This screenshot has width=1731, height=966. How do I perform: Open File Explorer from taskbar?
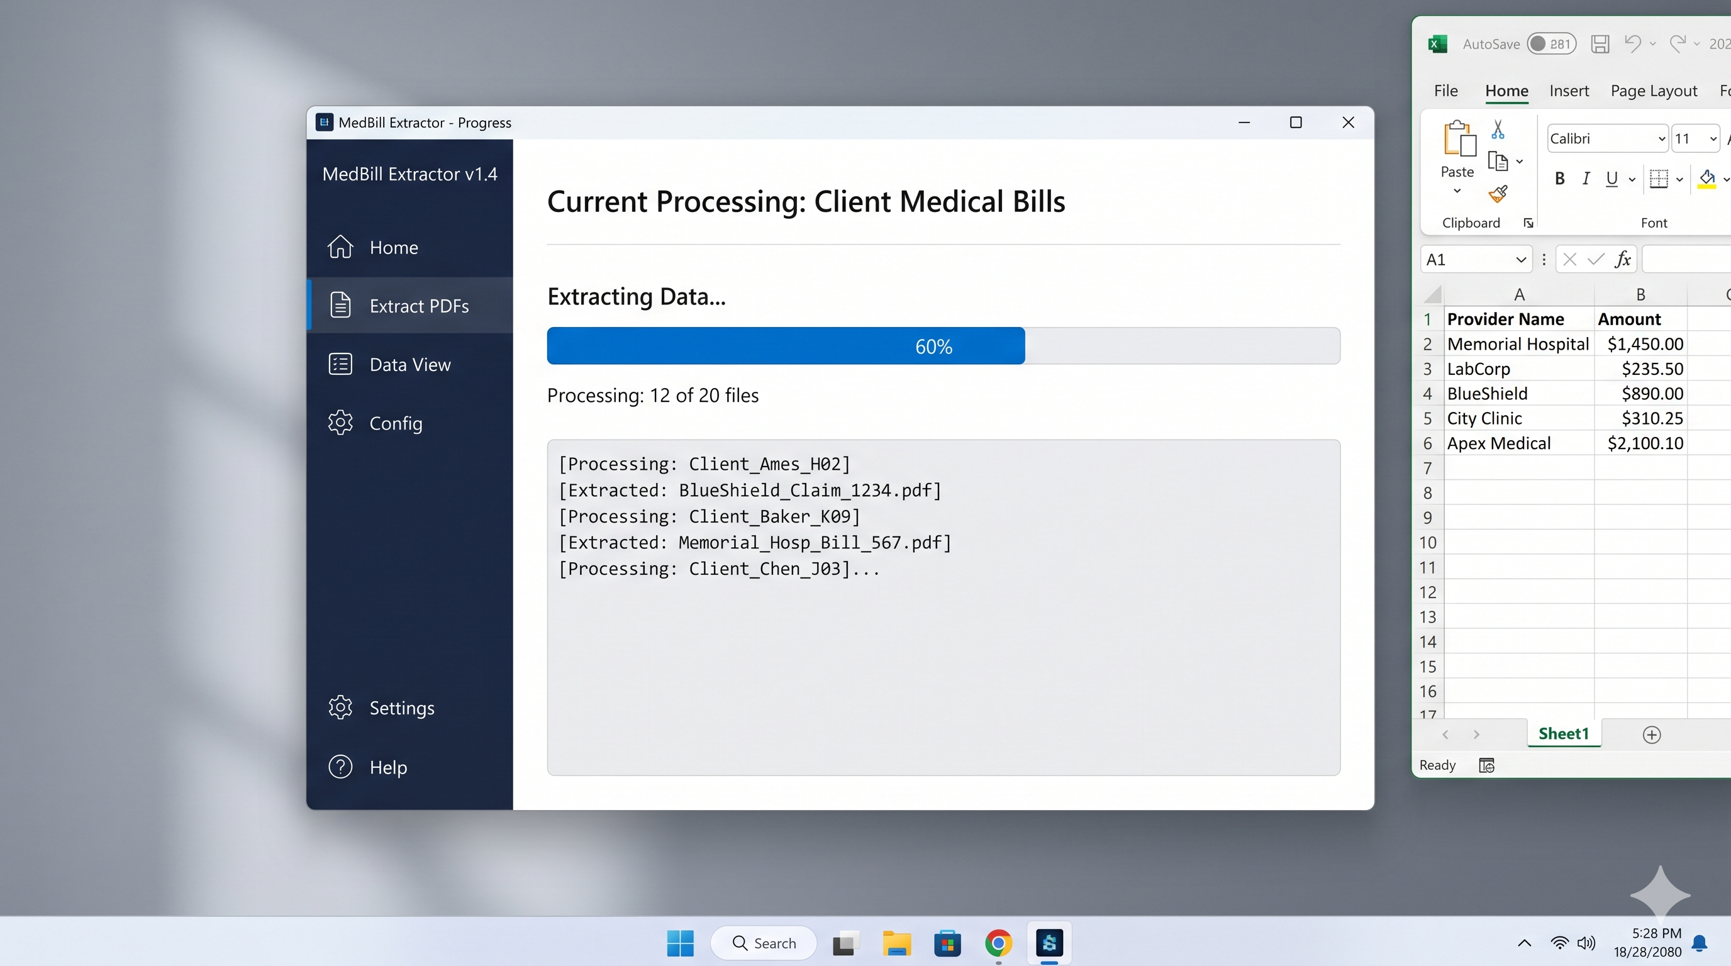pyautogui.click(x=896, y=943)
